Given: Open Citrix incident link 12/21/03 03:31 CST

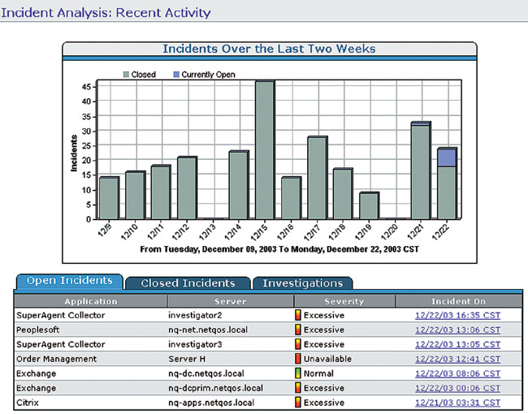Looking at the screenshot, I should tap(457, 403).
